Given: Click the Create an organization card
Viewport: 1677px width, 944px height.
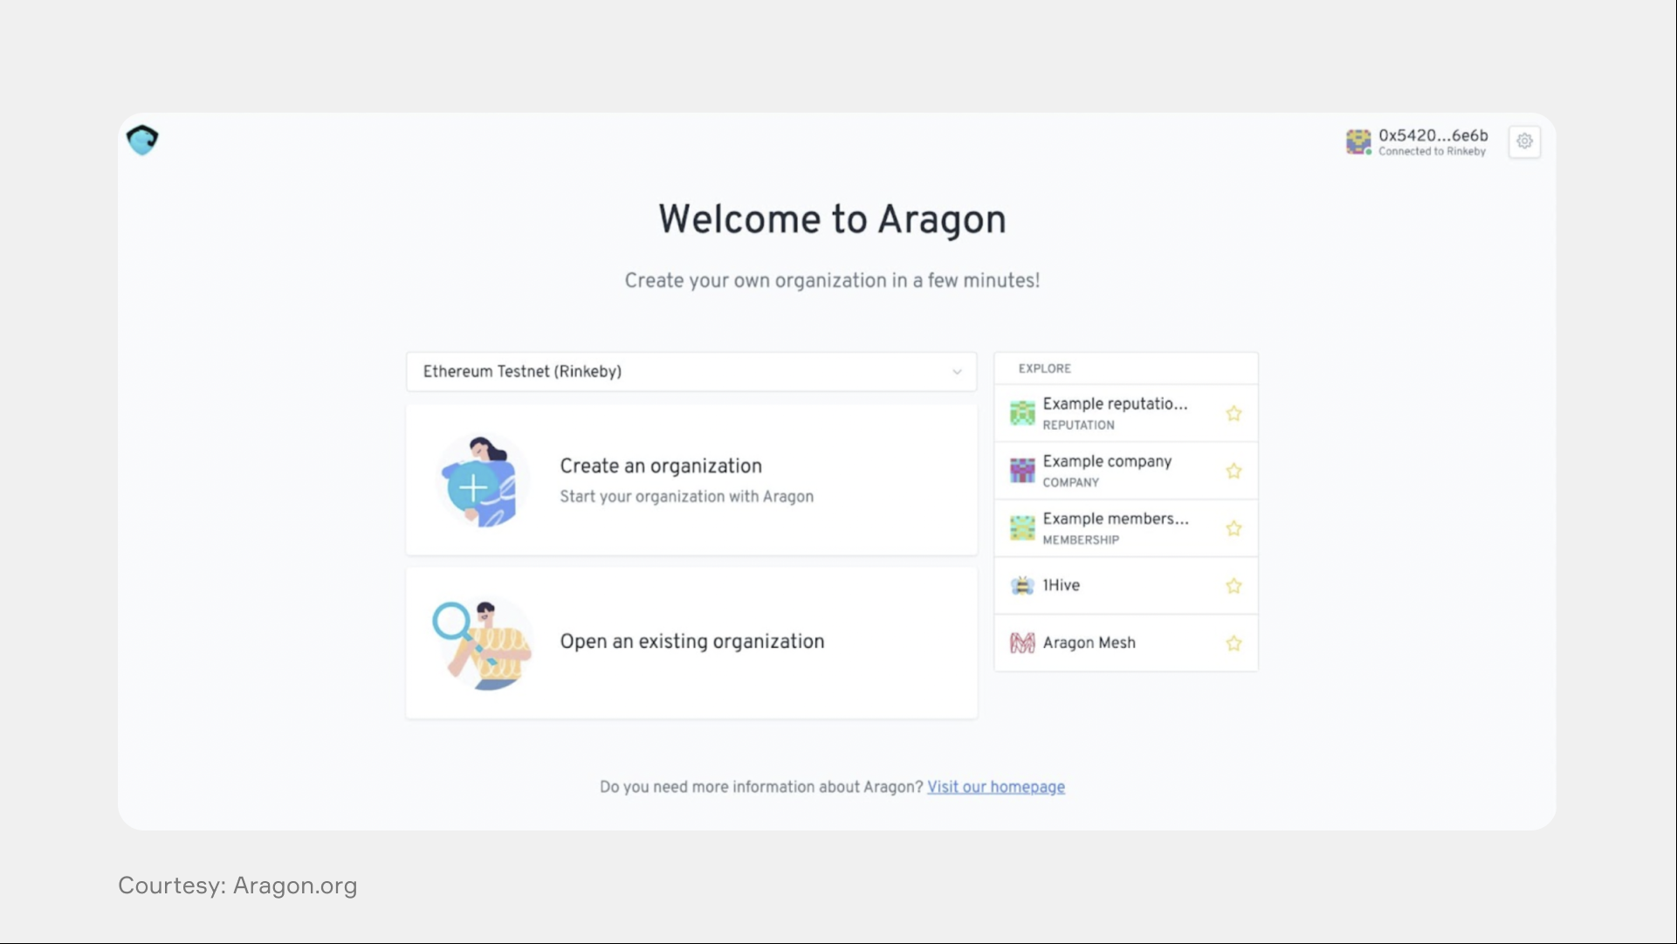Looking at the screenshot, I should tap(691, 479).
